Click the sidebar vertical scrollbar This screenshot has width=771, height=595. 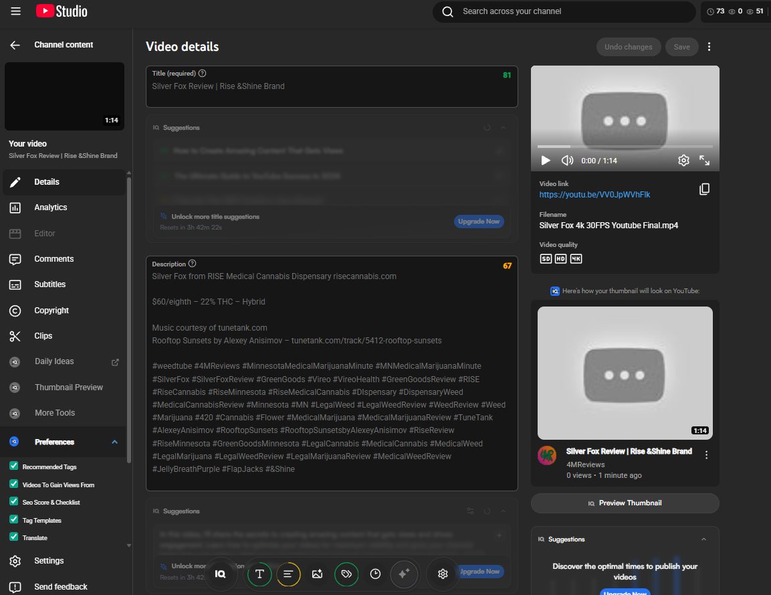(129, 320)
